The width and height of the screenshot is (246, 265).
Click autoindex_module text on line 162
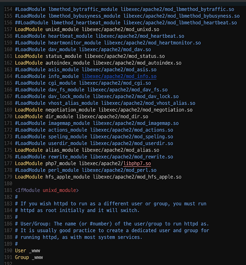click(x=68, y=63)
